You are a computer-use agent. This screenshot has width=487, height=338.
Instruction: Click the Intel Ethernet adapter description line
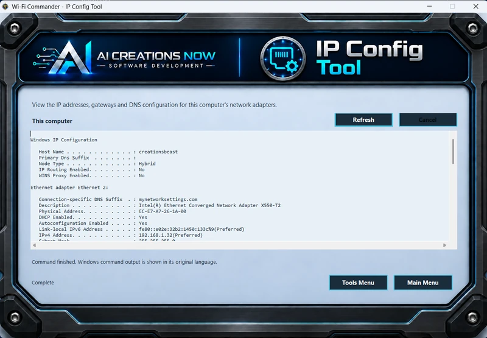click(x=159, y=205)
